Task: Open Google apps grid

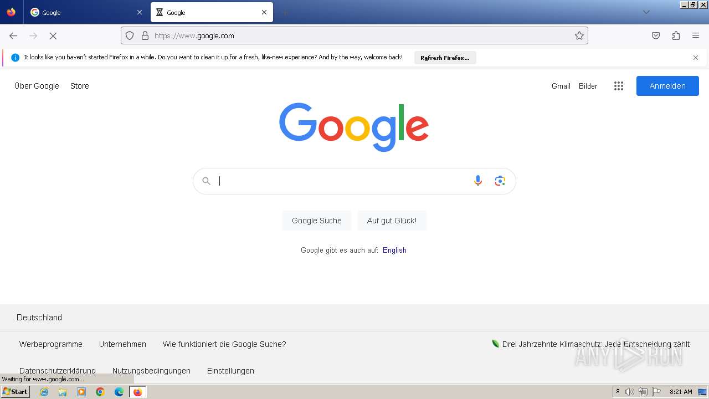Action: point(619,86)
